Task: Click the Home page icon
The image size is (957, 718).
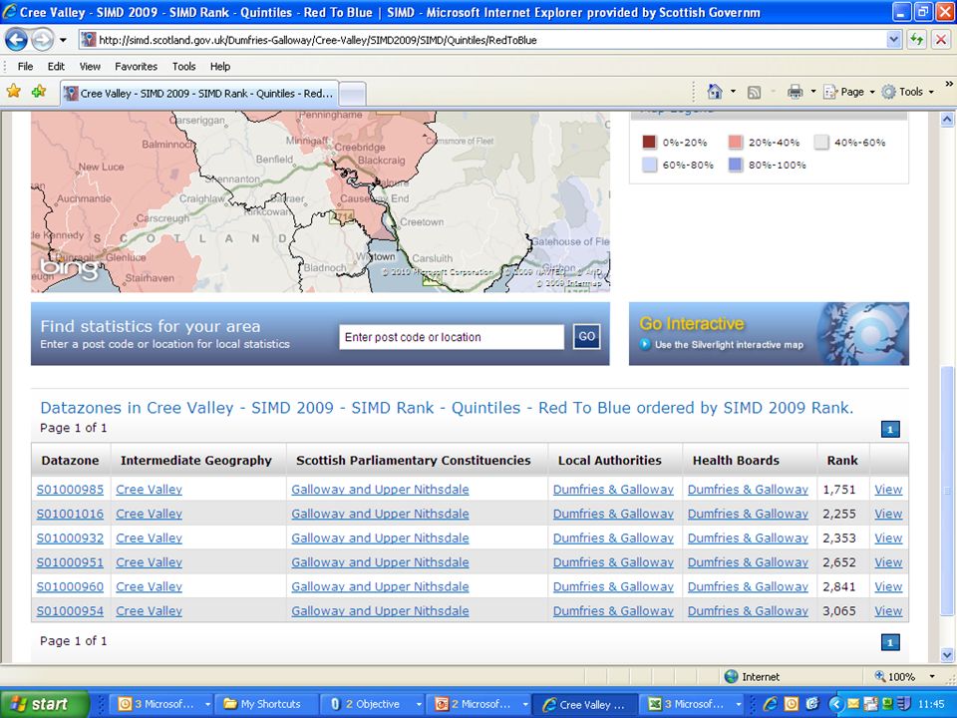Action: (x=715, y=92)
